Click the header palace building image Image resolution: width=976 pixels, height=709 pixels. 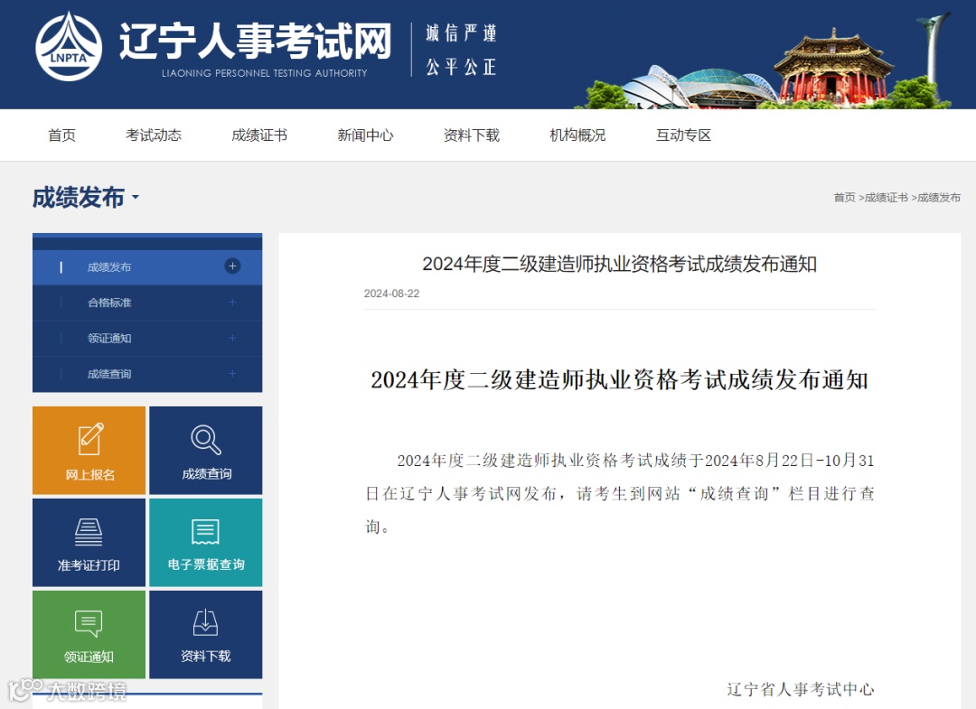[x=832, y=67]
